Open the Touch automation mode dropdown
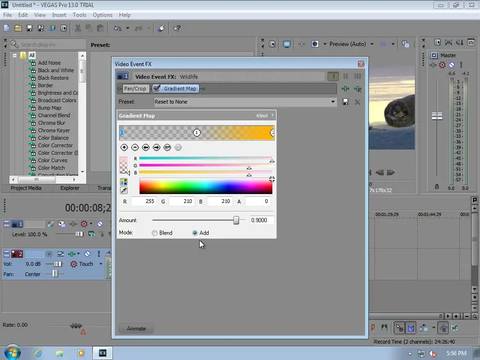The image size is (480, 360). (101, 264)
